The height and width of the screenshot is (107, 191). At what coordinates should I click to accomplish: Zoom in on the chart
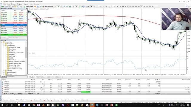(64, 7)
